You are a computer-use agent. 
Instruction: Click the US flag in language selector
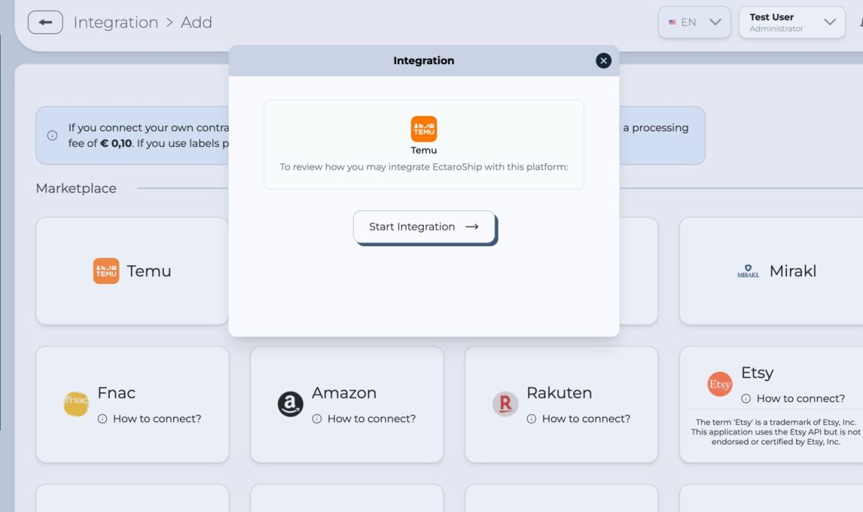[672, 22]
